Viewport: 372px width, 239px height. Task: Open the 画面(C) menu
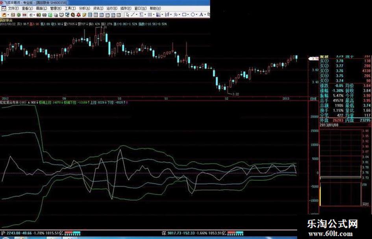41,9
